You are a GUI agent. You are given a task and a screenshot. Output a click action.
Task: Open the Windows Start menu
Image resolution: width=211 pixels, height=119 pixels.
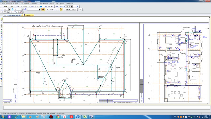pyautogui.click(x=3, y=117)
